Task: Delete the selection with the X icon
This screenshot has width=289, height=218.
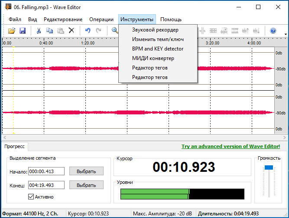Action: (71, 31)
